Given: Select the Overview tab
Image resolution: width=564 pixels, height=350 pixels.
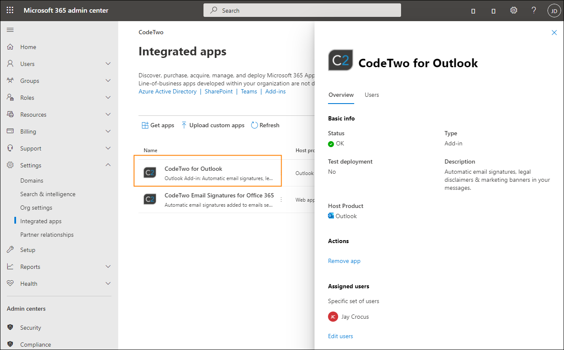Looking at the screenshot, I should click(341, 95).
